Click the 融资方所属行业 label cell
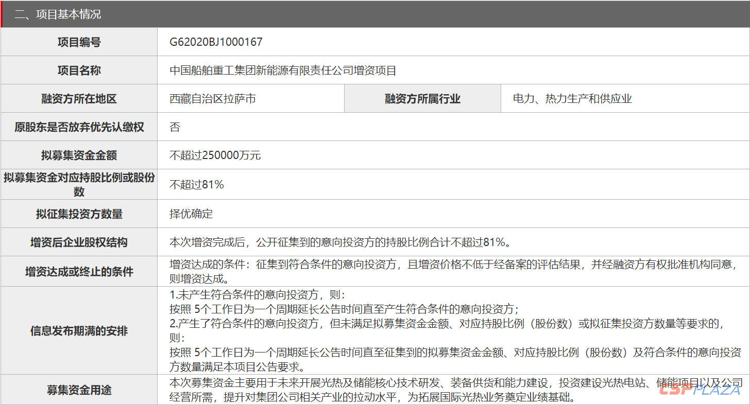Image resolution: width=750 pixels, height=405 pixels. 422,99
